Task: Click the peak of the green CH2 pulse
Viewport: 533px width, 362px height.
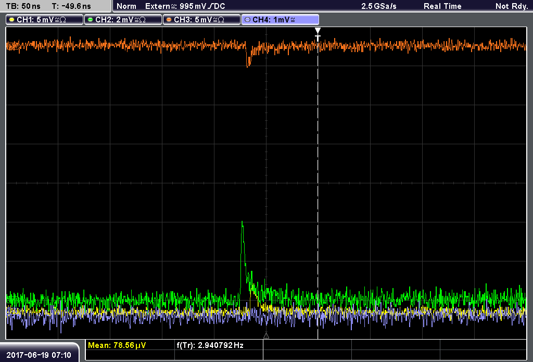Action: 242,223
